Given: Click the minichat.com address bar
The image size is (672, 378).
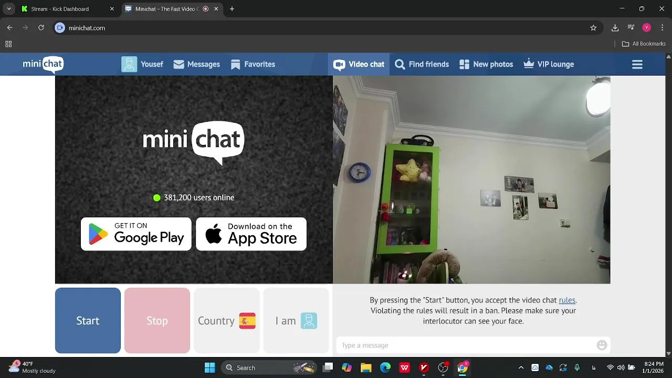Looking at the screenshot, I should click(325, 28).
